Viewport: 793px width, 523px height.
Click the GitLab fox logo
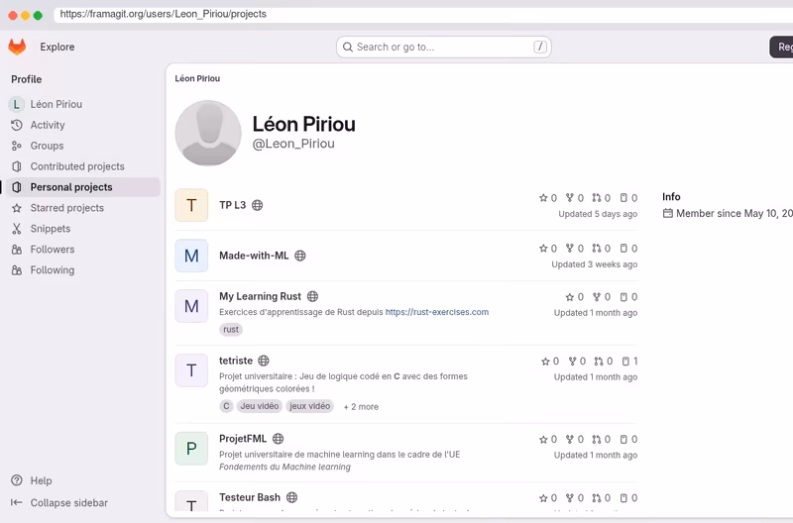click(x=17, y=47)
